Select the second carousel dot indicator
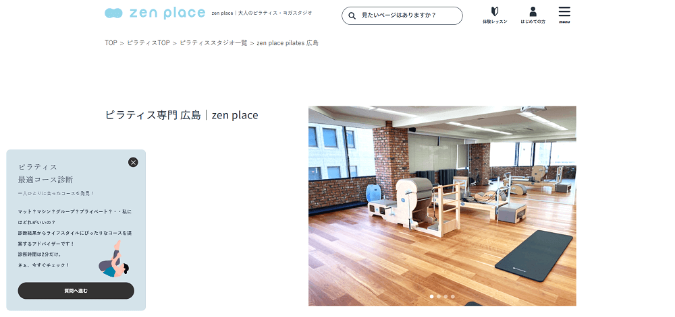Viewport: 675px width, 317px height. [439, 296]
